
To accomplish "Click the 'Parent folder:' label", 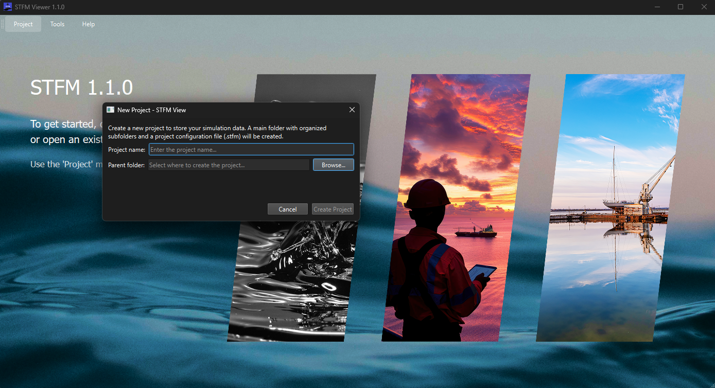I will pyautogui.click(x=127, y=165).
